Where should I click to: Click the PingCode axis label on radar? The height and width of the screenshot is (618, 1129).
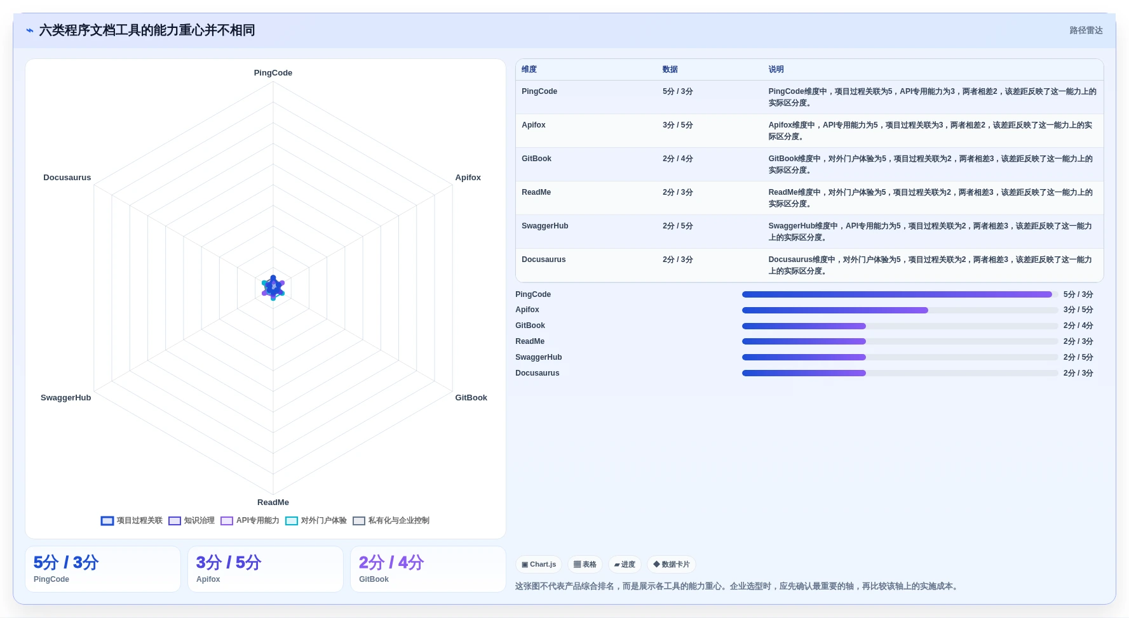(273, 73)
